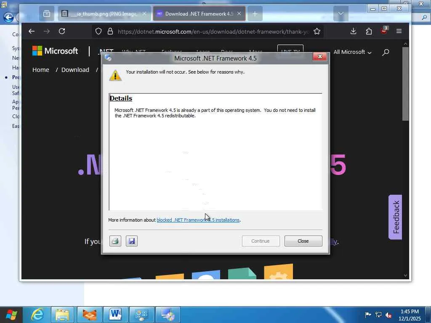The width and height of the screenshot is (431, 323).
Task: Open the Feedback side tab
Action: tap(395, 217)
